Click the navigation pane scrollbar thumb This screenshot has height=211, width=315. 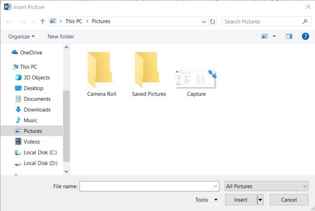click(x=67, y=126)
